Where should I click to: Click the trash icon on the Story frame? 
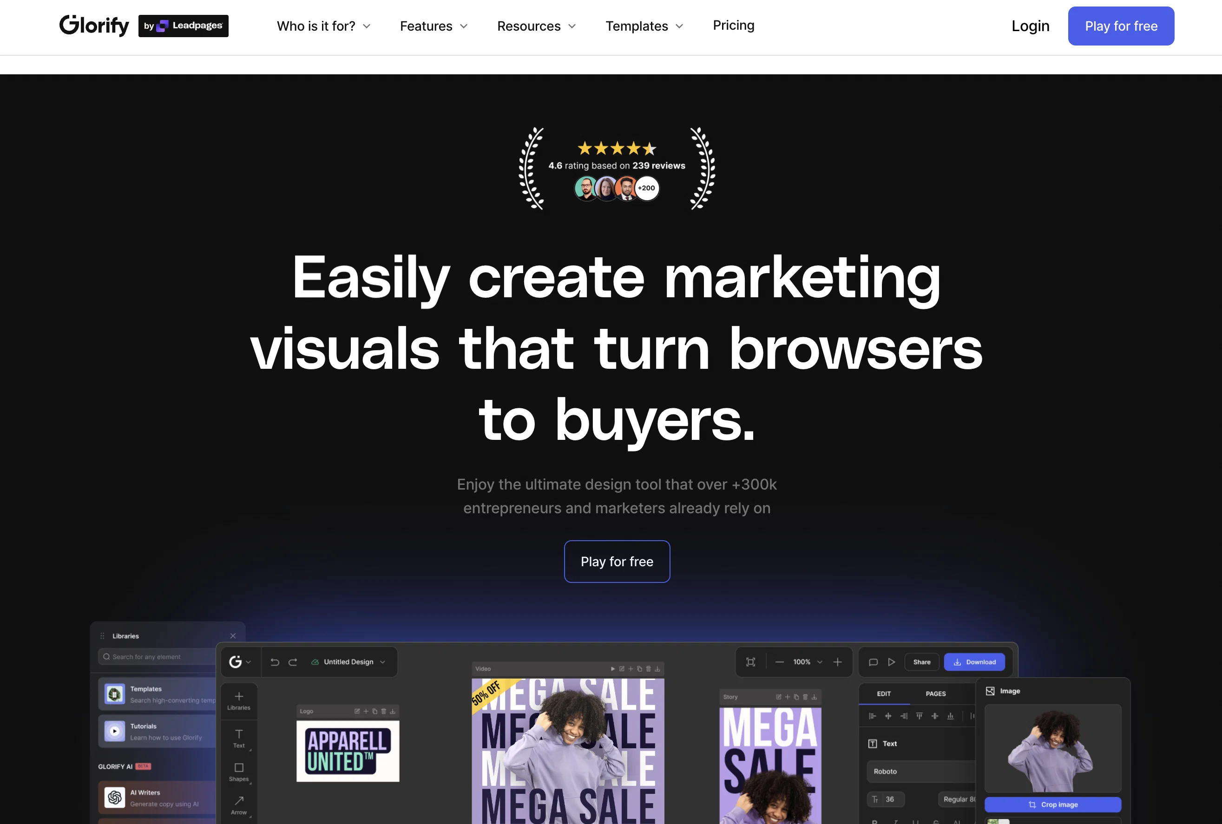(805, 697)
